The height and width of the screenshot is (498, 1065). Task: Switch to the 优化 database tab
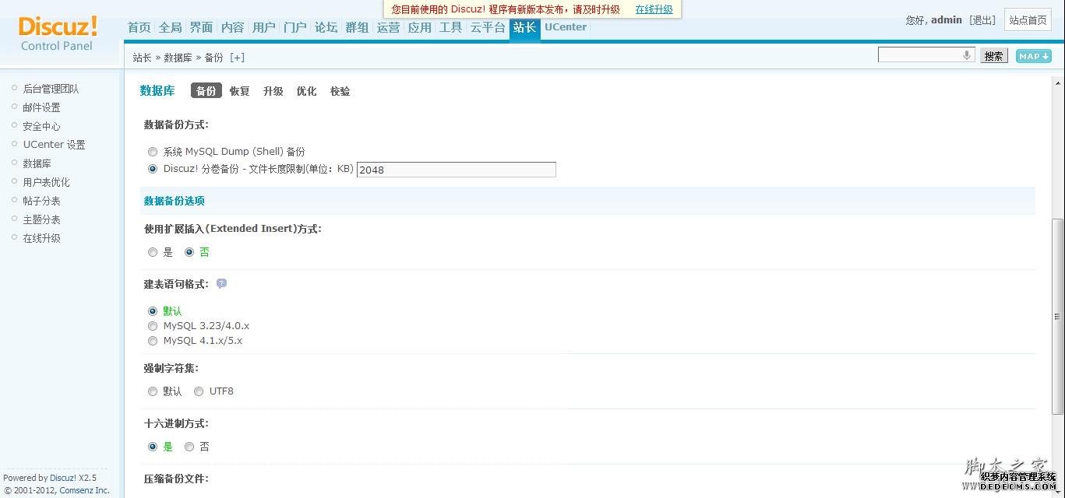[306, 91]
